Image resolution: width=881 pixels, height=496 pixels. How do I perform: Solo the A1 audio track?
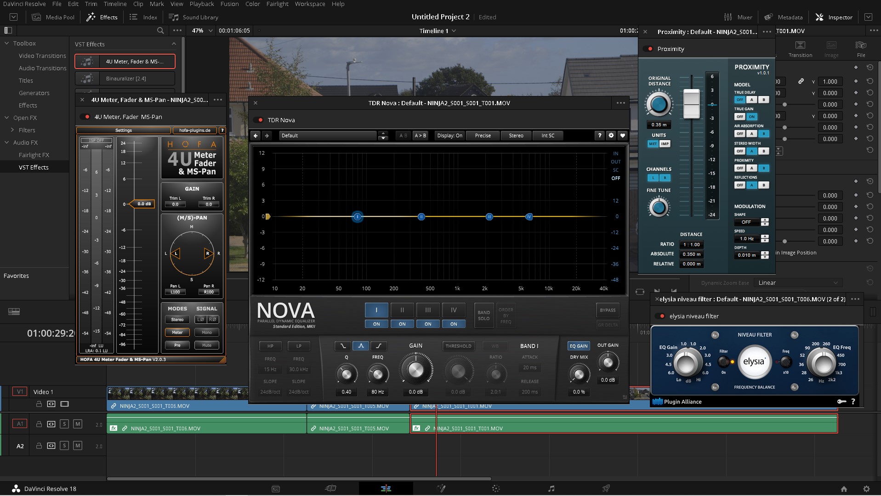(x=64, y=424)
